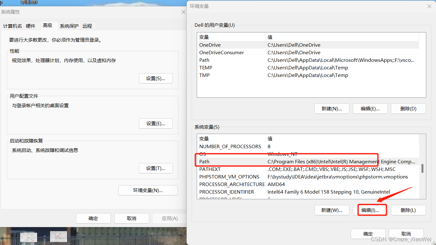Click C:\Users\Dell\AppData\Local\Temp value of TEMP
Image resolution: width=436 pixels, height=245 pixels.
pos(308,68)
